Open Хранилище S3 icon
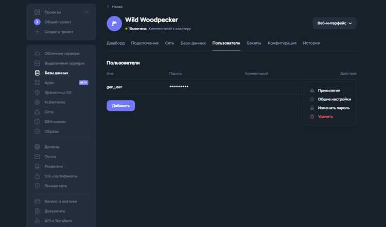The image size is (386, 227). click(37, 92)
